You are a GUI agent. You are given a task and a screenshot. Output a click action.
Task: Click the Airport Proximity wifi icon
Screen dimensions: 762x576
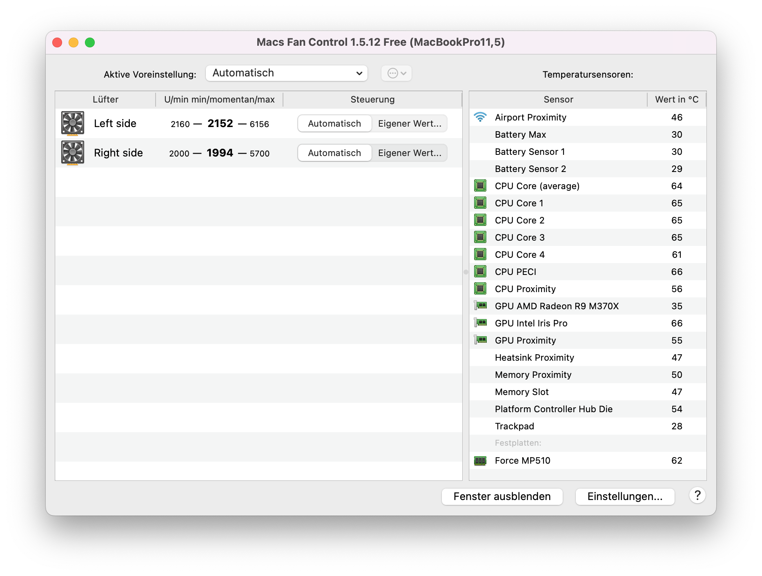point(480,117)
